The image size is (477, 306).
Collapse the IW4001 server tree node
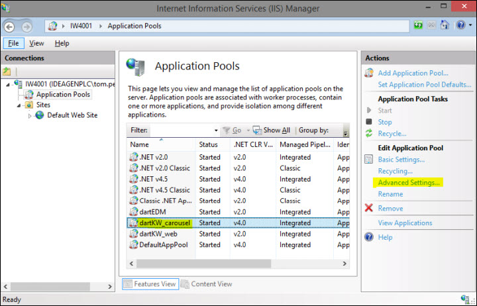[x=8, y=85]
